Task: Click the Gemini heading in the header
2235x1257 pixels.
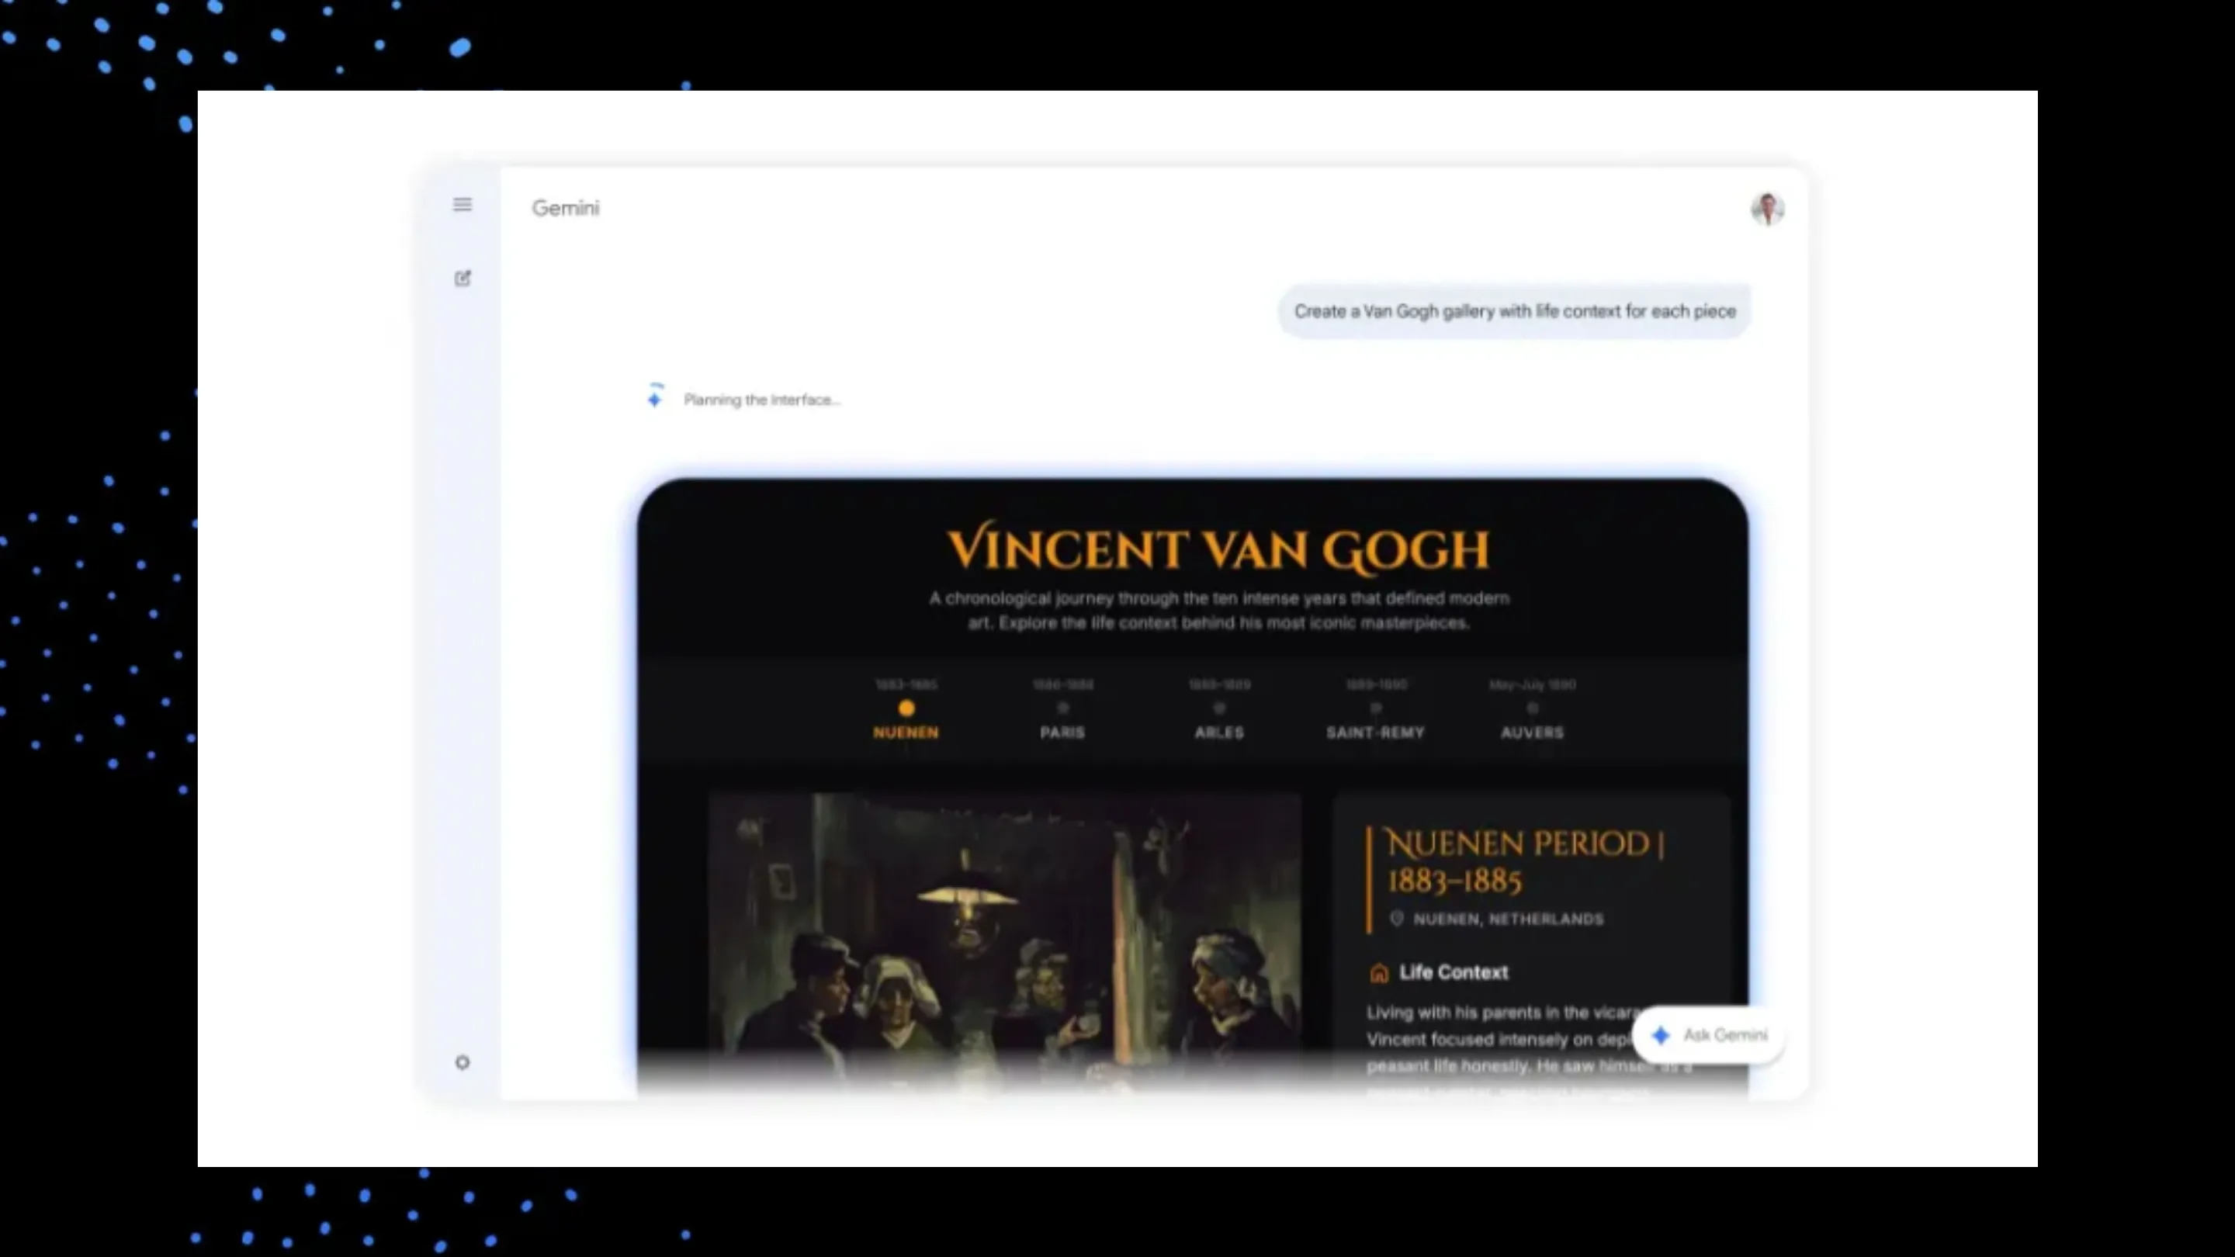Action: coord(565,207)
